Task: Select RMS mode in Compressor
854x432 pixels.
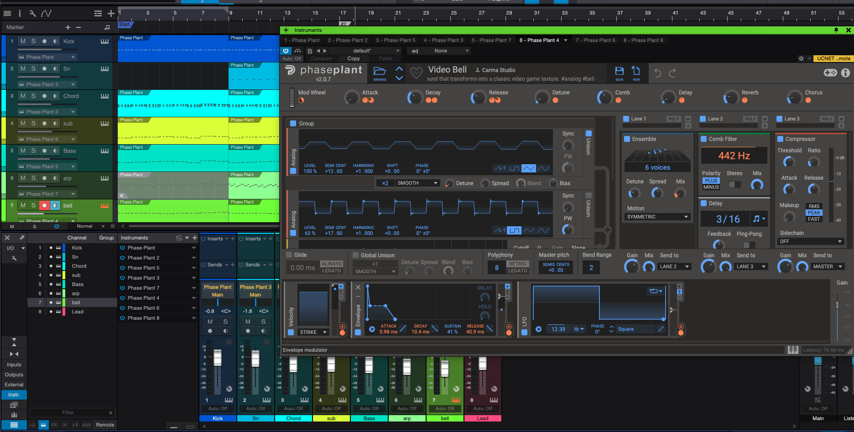Action: point(814,206)
